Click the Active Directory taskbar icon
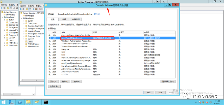Screen dimensions: 224x105 point(37,102)
